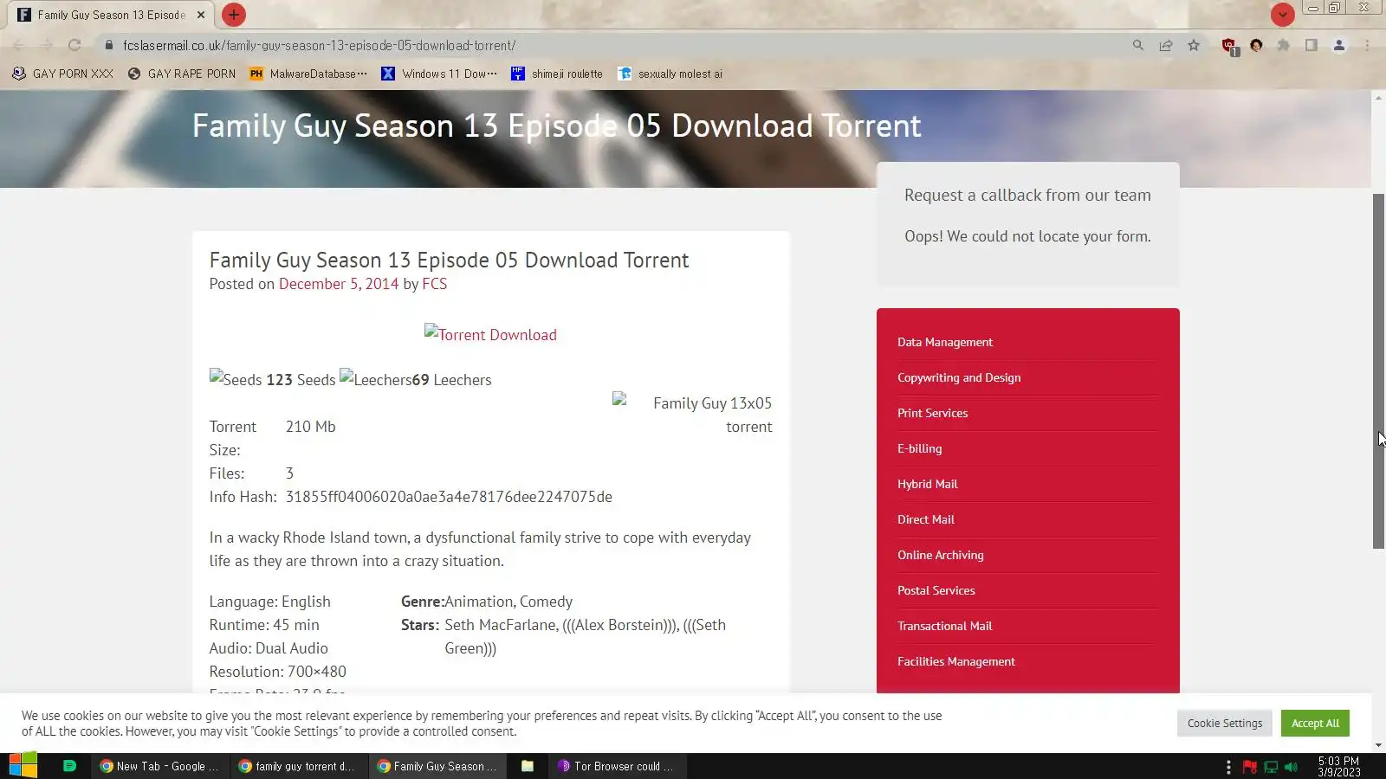Screen dimensions: 1386x779
Task: Click the Family Guy 13x05 torrent image
Action: tap(692, 415)
